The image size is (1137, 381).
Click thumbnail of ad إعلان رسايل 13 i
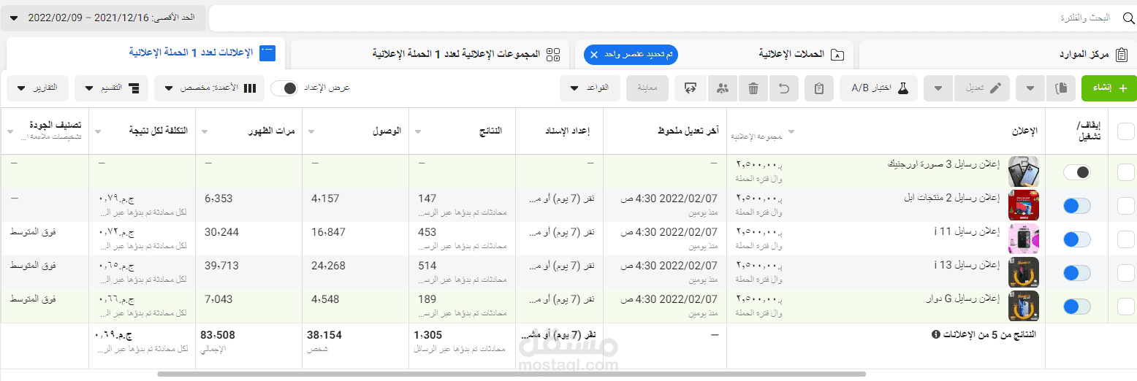click(x=1023, y=272)
